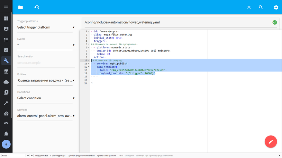Click the red pencil save button
The height and width of the screenshot is (158, 282).
270,141
